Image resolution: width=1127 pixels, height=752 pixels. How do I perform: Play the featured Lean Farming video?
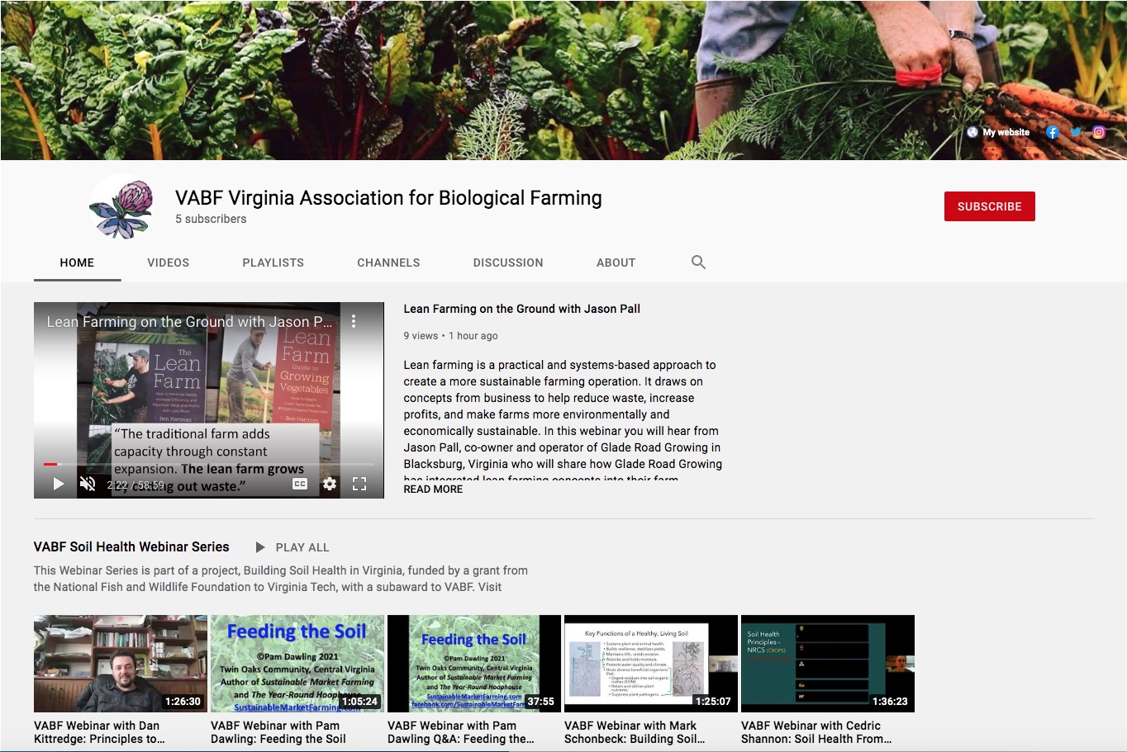coord(58,484)
